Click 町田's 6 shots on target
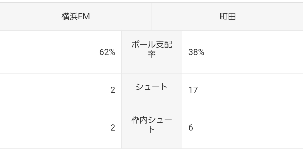Viewport: 303px width, 149px height. pyautogui.click(x=191, y=128)
